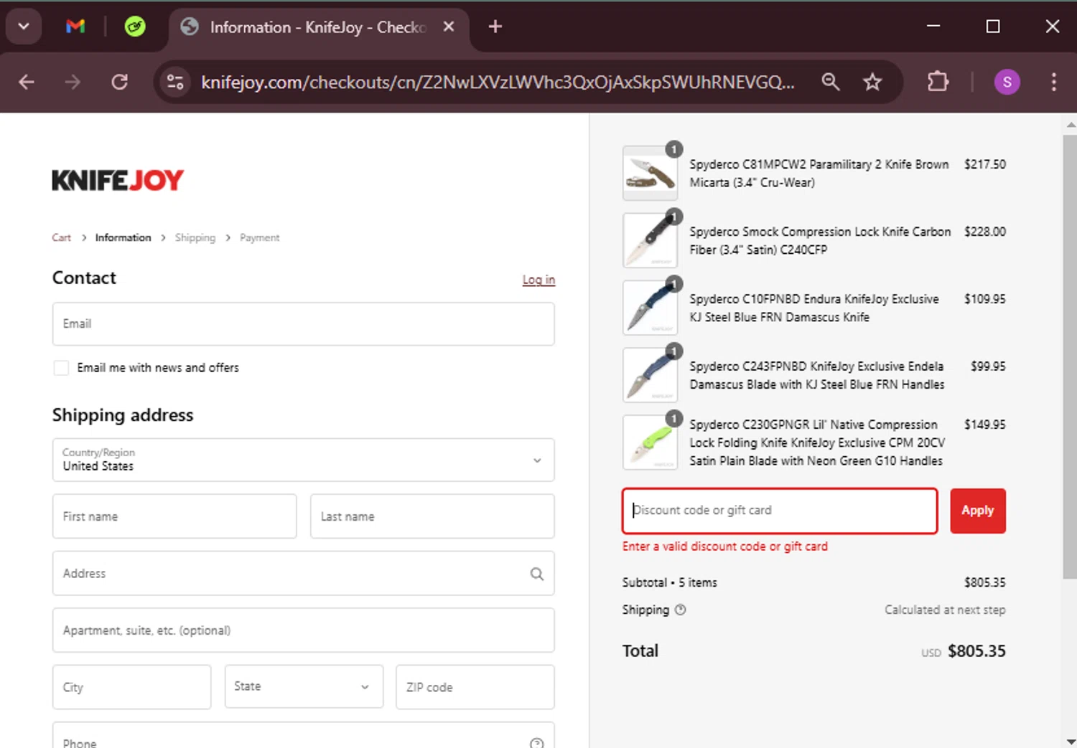The width and height of the screenshot is (1077, 748).
Task: Open the State dropdown
Action: (304, 686)
